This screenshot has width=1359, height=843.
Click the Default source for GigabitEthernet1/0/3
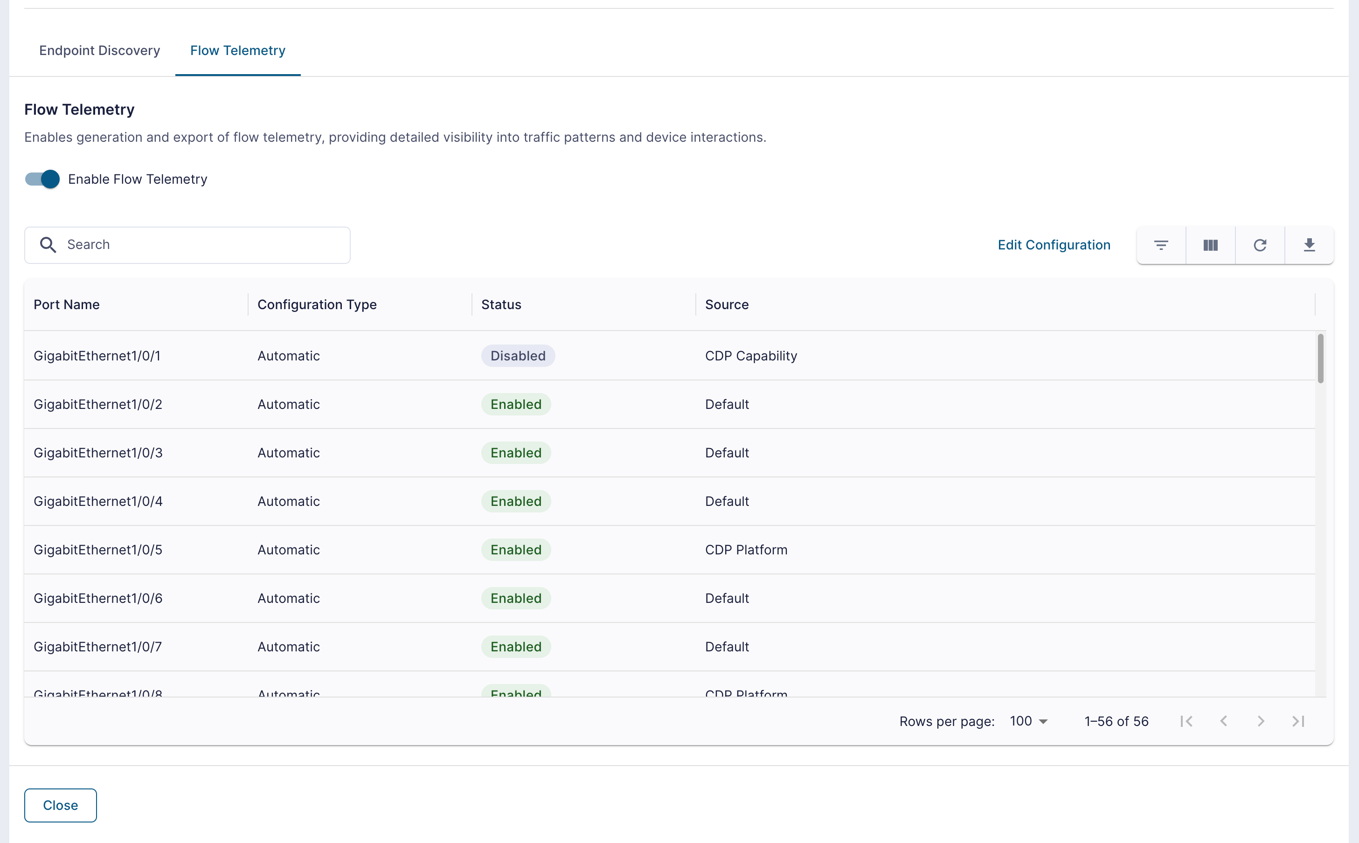tap(727, 453)
